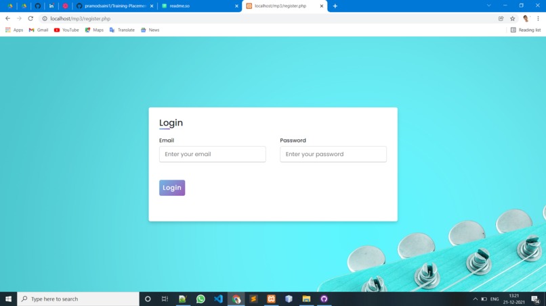The width and height of the screenshot is (546, 306).
Task: Open the notification center icon
Action: point(536,299)
